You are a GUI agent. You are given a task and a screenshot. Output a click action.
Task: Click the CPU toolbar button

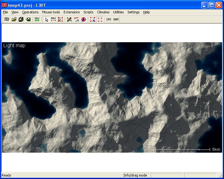pos(109,20)
